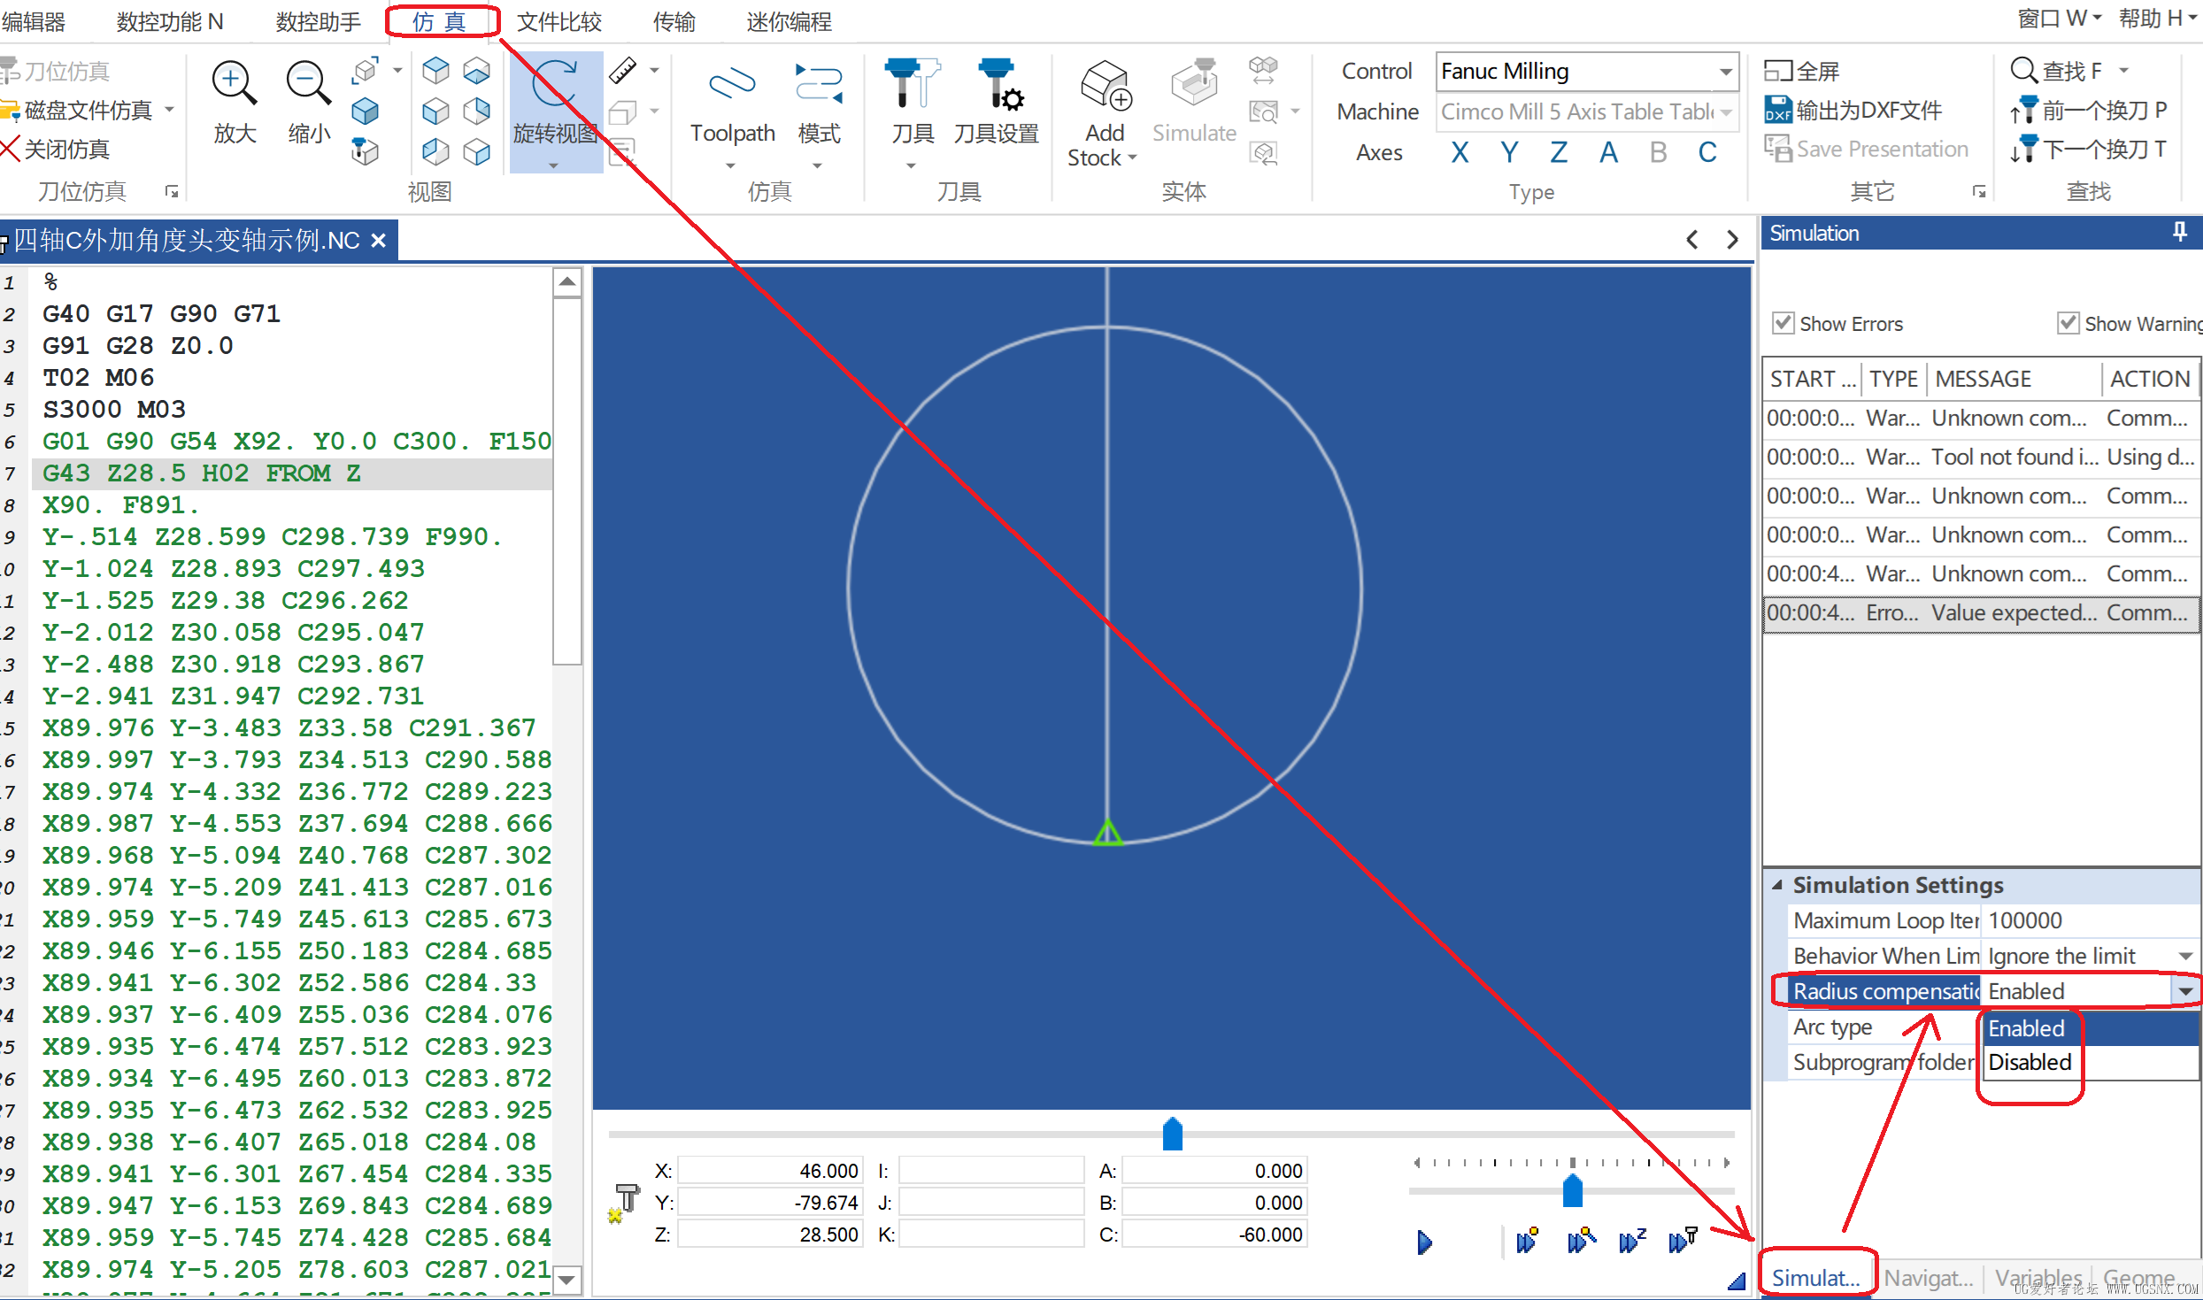Viewport: 2203px width, 1300px height.
Task: Switch to the Variables bottom tab
Action: click(x=2037, y=1278)
